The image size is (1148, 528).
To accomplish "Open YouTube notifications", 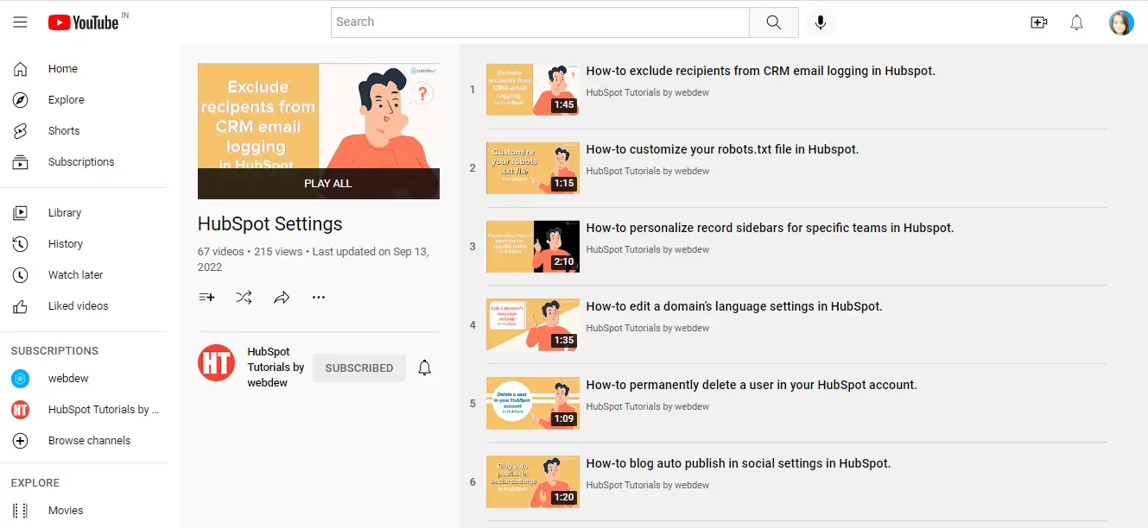I will tap(1077, 22).
